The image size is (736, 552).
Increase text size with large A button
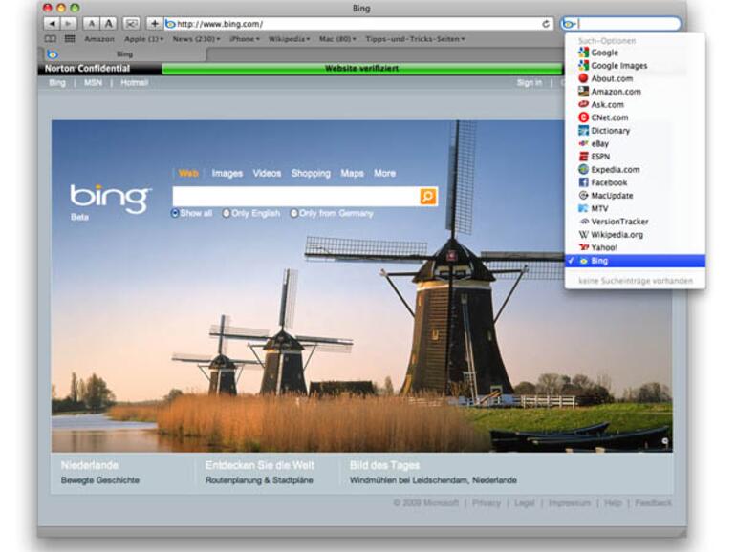(x=108, y=24)
